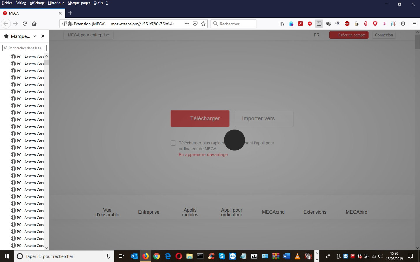Select the MEGA browser tab

click(33, 13)
